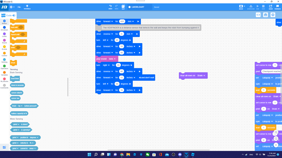This screenshot has height=158, width=282.
Task: Show the code viewer icon
Action: click(x=258, y=15)
